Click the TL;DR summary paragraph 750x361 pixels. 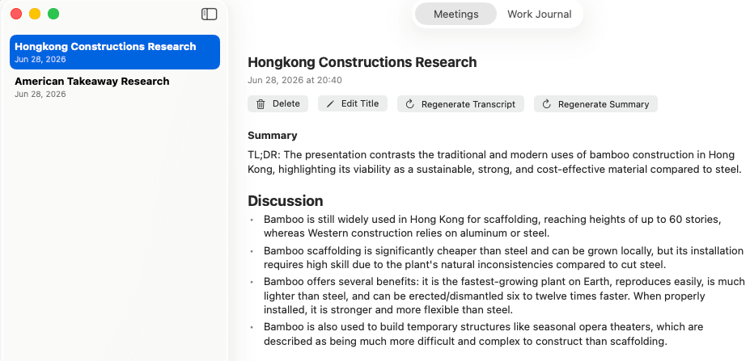point(494,162)
